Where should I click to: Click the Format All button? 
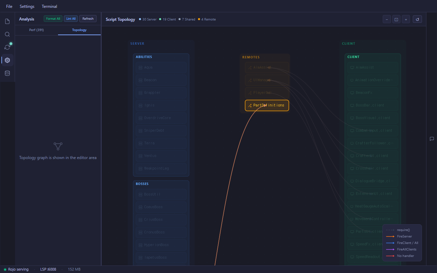click(x=53, y=18)
